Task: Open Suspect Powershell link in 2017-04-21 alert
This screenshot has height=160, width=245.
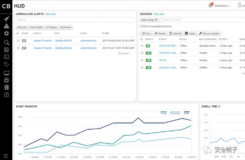Action: click(43, 48)
